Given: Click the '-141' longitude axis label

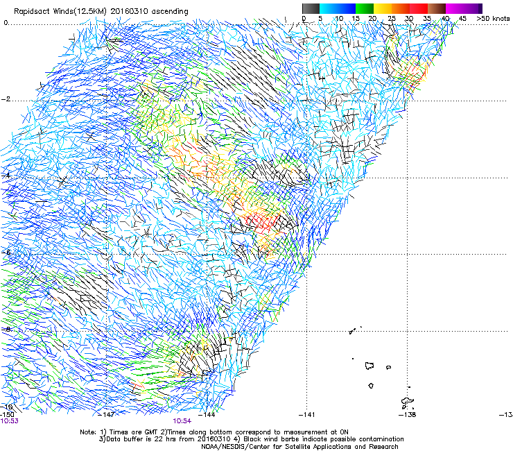Looking at the screenshot, I should pos(307,415).
